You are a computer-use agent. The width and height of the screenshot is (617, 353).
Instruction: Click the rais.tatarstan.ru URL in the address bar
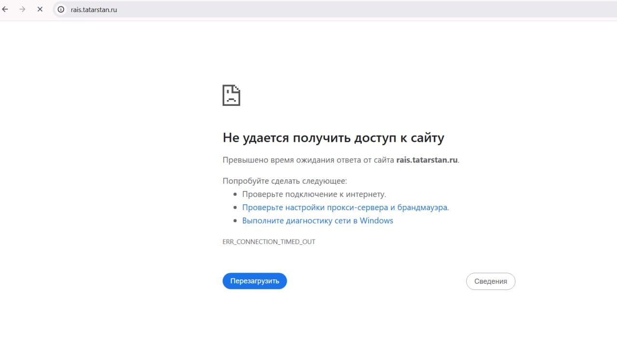click(x=94, y=10)
